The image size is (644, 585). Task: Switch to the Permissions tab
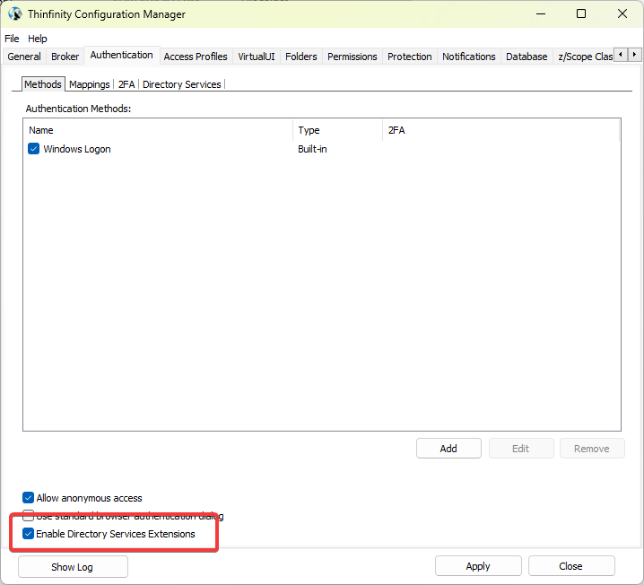click(352, 57)
